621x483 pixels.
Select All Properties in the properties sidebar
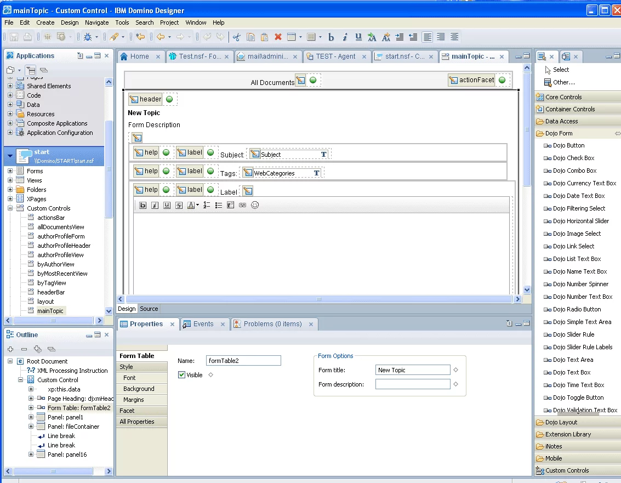pos(137,422)
